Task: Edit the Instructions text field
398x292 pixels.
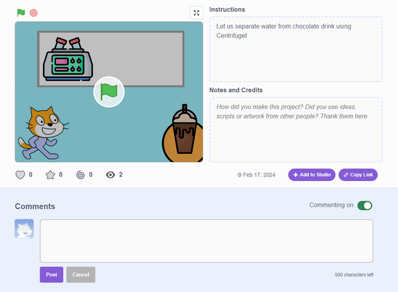Action: (296, 49)
